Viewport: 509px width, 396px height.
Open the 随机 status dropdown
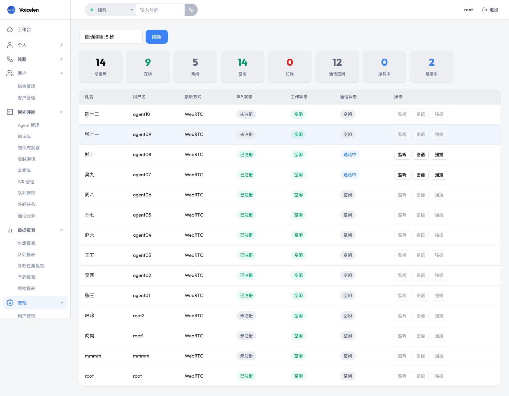click(x=110, y=10)
